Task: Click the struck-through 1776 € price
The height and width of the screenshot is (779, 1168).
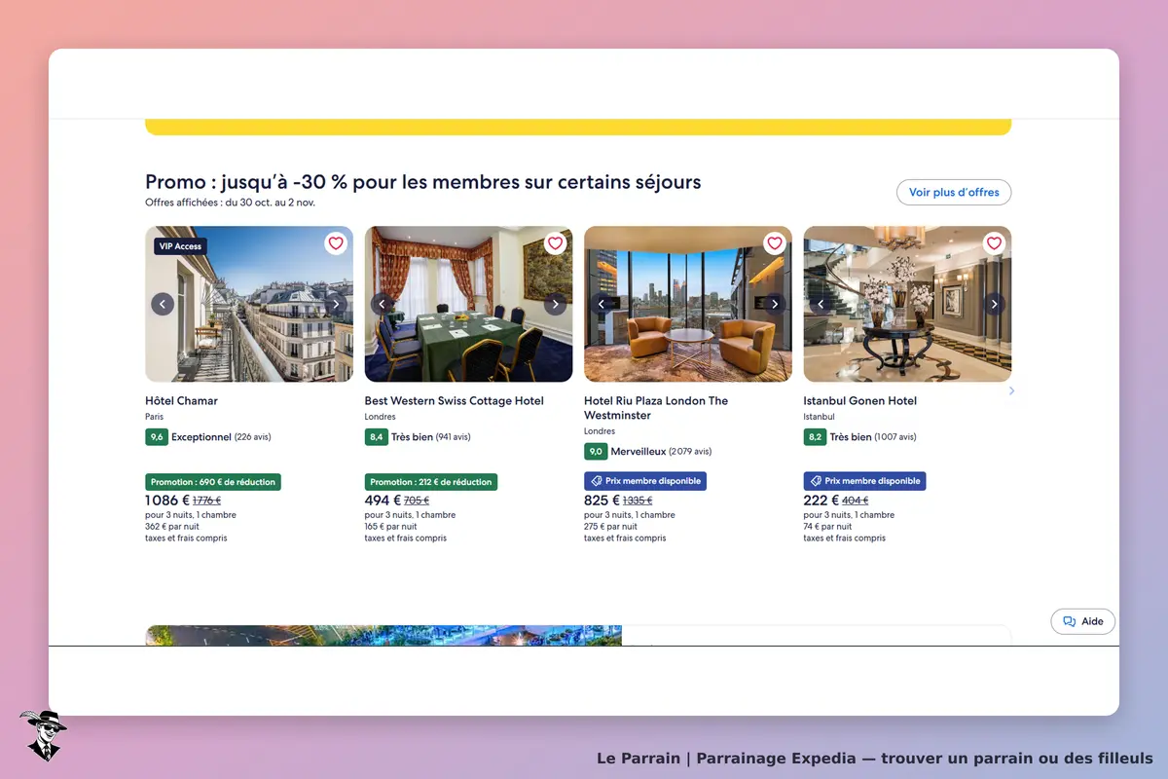Action: tap(207, 501)
